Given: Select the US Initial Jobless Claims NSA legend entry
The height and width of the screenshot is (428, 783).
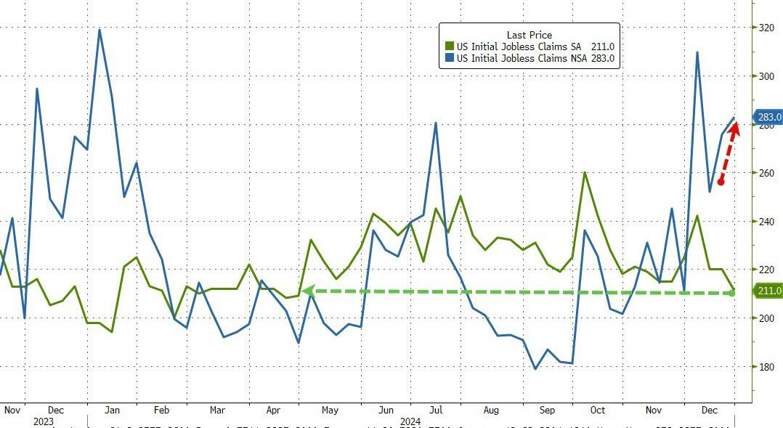Looking at the screenshot, I should (x=520, y=58).
